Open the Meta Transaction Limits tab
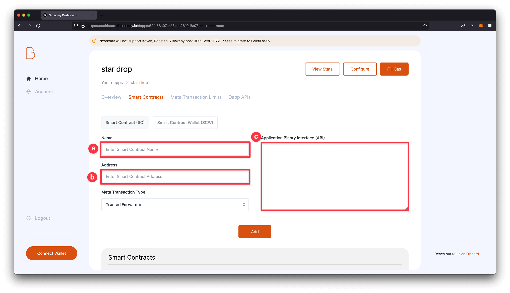Screen dimensions: 510x293 click(196, 97)
